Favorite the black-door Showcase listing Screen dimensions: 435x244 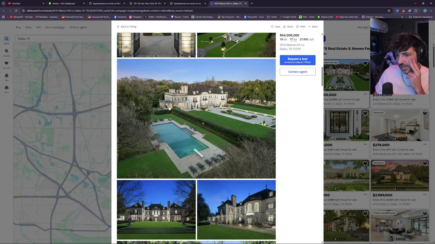click(x=365, y=114)
